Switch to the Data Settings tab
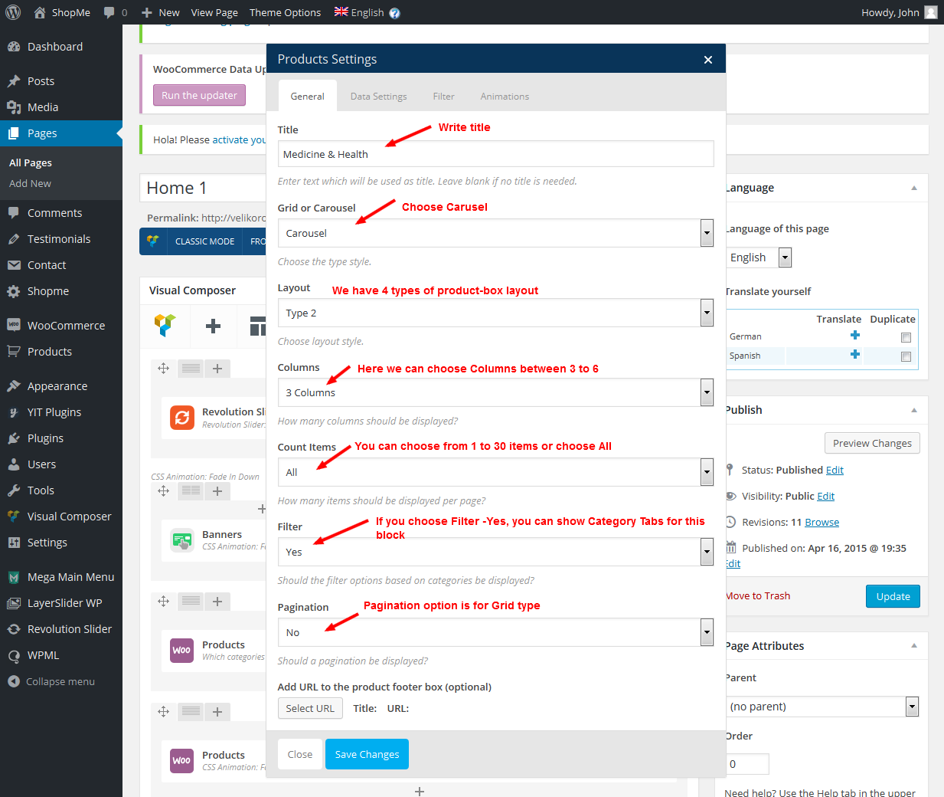The height and width of the screenshot is (797, 944). pos(378,97)
